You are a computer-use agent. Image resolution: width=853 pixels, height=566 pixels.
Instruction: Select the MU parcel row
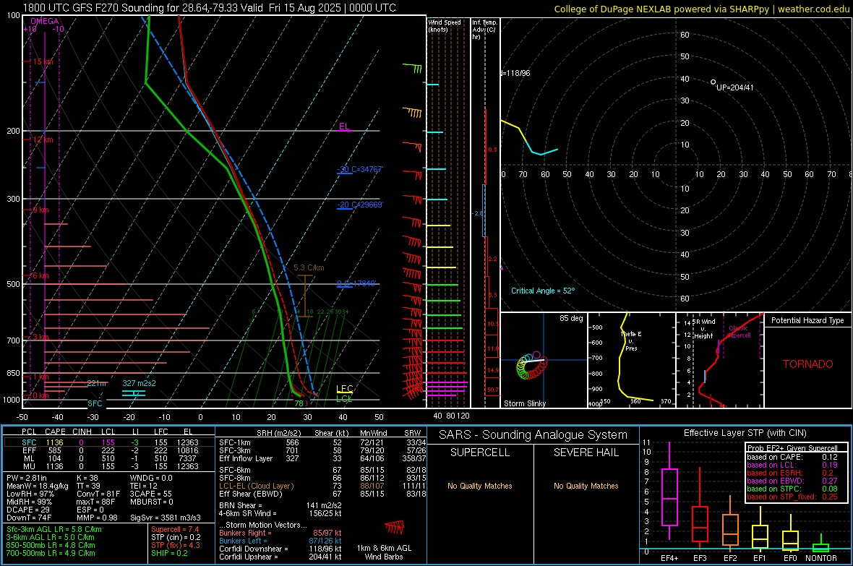(109, 466)
